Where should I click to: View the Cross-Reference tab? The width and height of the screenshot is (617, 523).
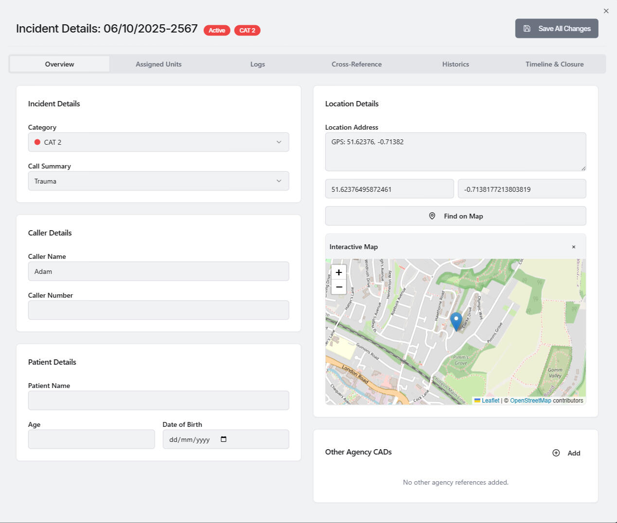(356, 64)
